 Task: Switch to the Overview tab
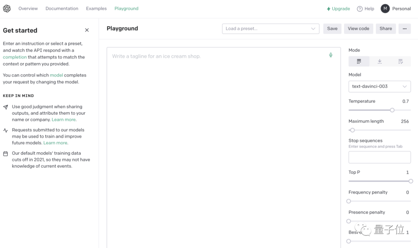[x=28, y=8]
